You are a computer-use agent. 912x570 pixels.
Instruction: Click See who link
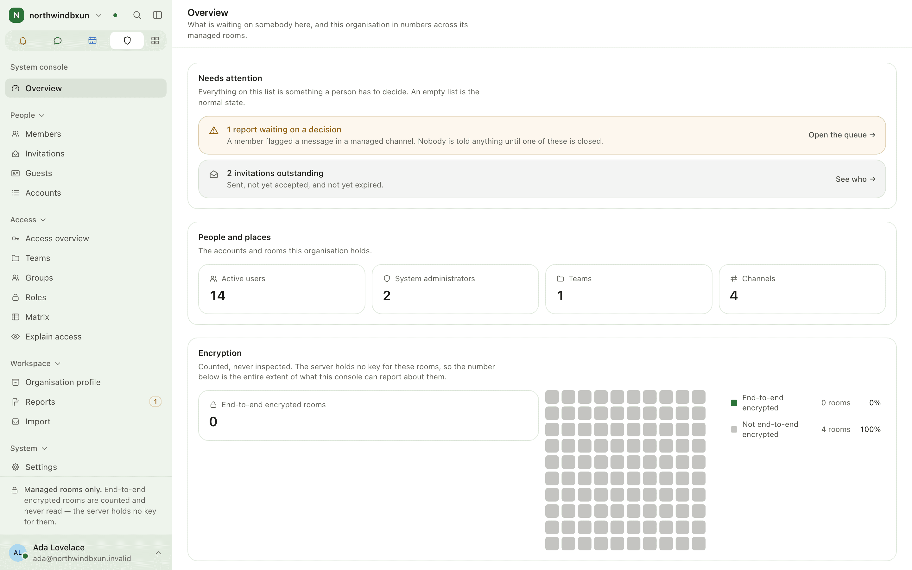(855, 179)
